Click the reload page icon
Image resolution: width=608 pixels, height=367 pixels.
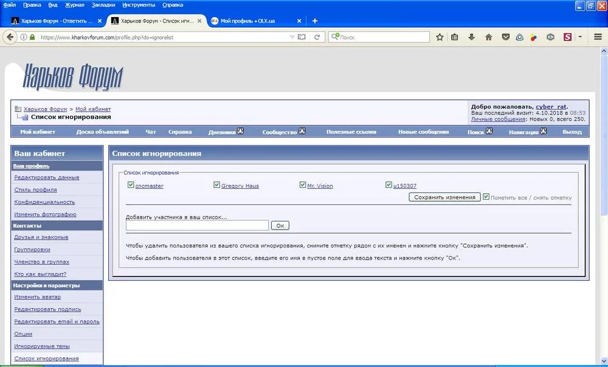point(317,37)
